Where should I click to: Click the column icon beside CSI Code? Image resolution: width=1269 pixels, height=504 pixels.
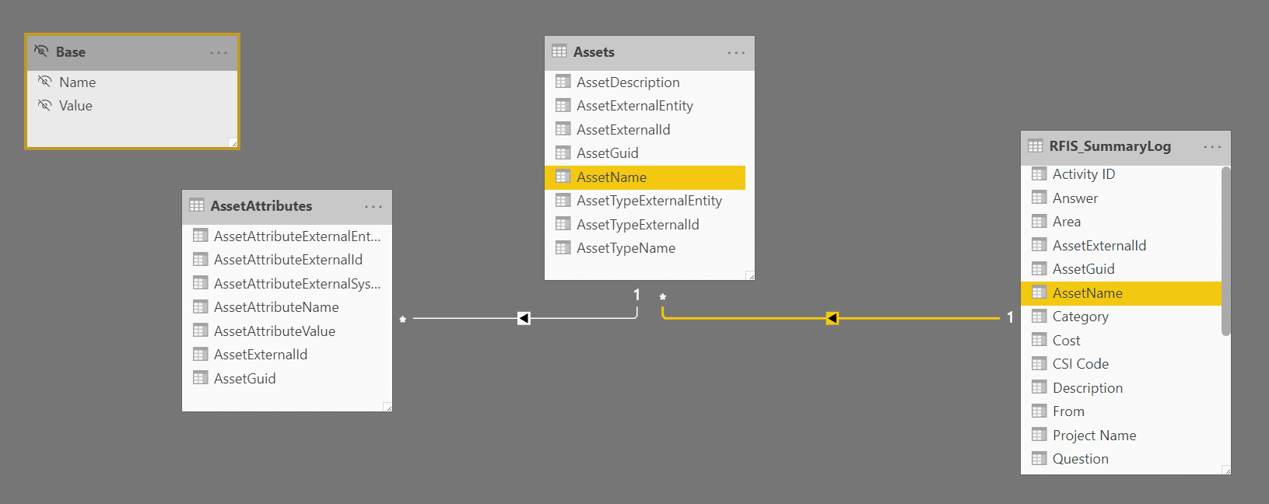pos(1039,363)
